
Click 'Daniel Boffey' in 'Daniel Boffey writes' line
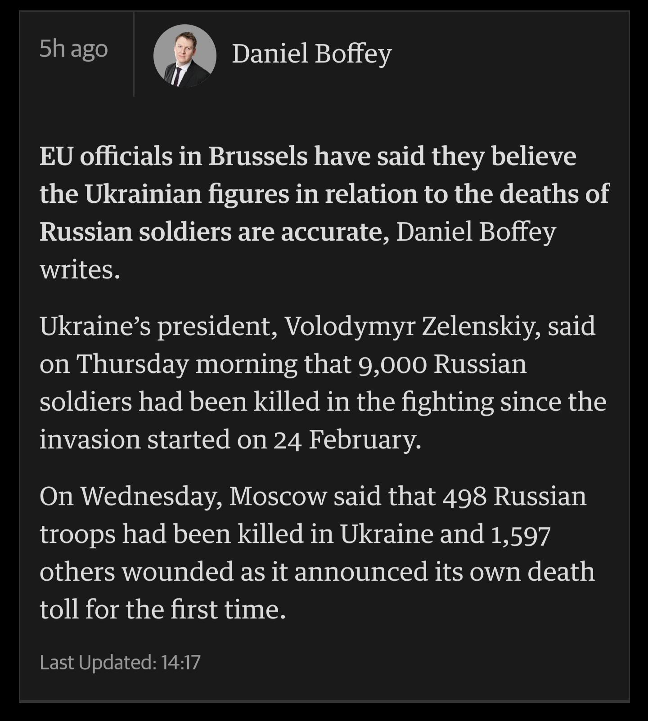476,232
